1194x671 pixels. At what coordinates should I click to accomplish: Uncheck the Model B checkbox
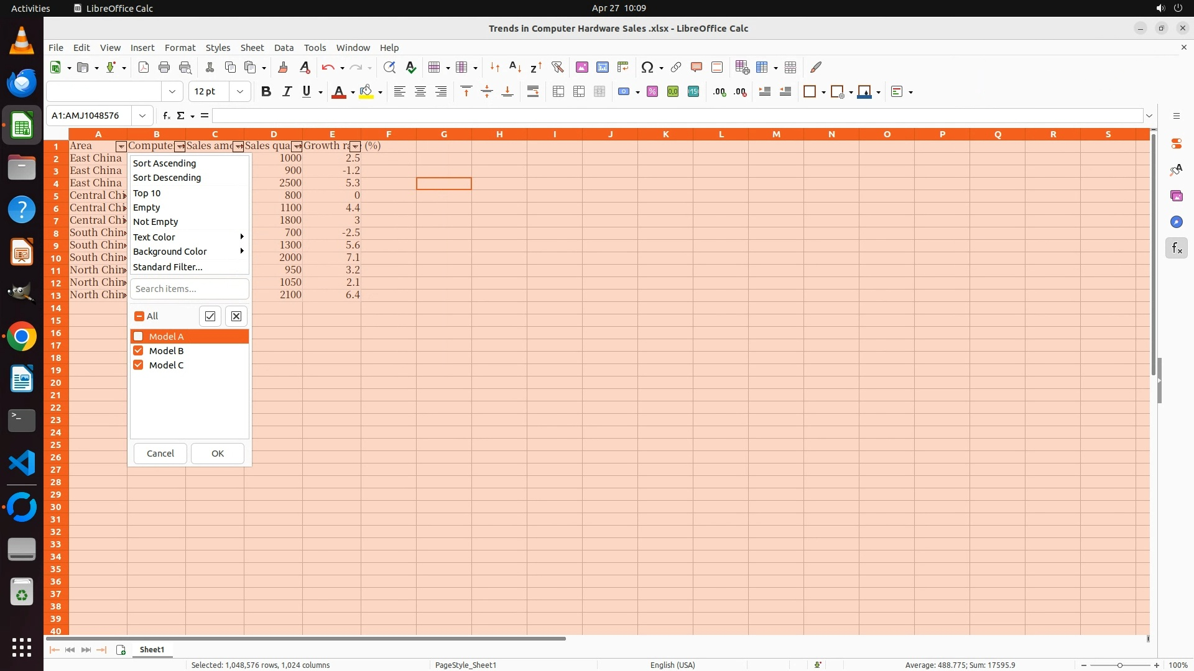point(139,351)
